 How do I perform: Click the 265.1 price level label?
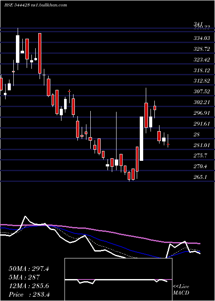point(200,177)
